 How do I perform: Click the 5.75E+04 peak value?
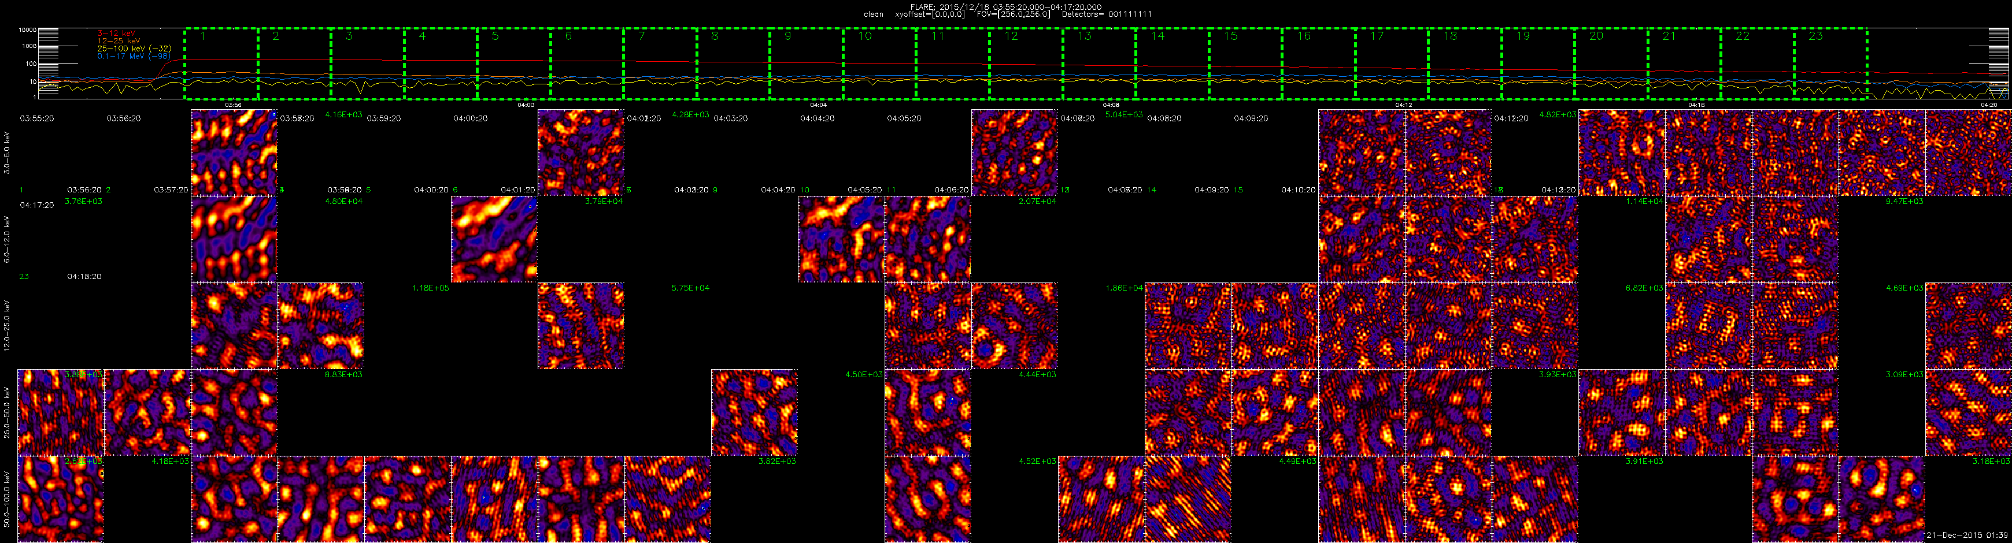tap(690, 288)
